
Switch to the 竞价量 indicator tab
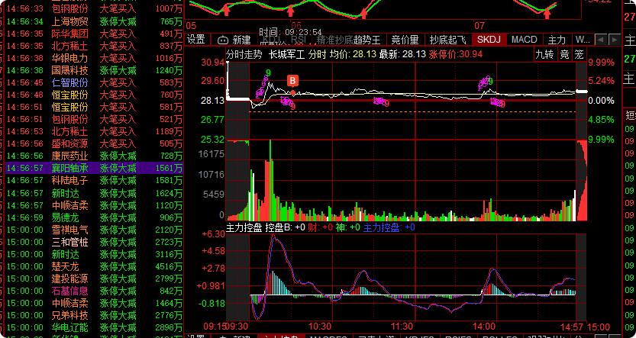click(405, 40)
